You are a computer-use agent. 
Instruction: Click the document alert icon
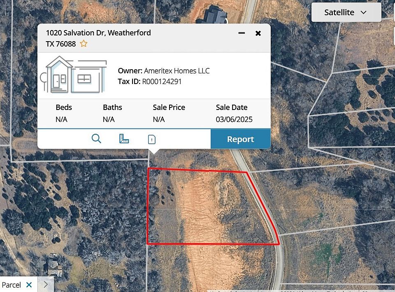click(x=152, y=139)
